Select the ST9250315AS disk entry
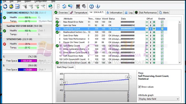186x104 pixels. click(x=27, y=44)
